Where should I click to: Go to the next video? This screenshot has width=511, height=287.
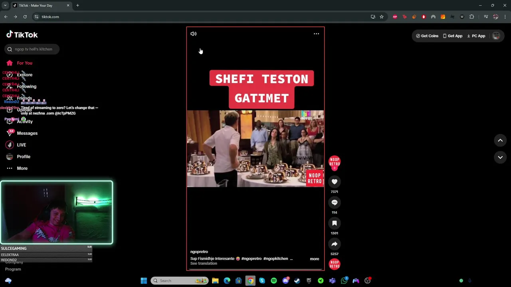point(500,157)
